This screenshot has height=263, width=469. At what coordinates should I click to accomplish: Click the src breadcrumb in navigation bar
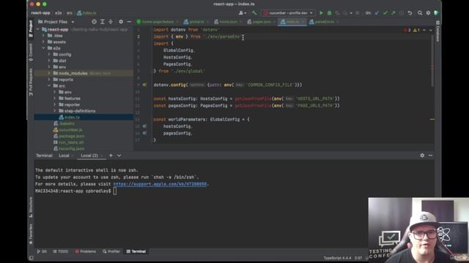click(x=70, y=13)
